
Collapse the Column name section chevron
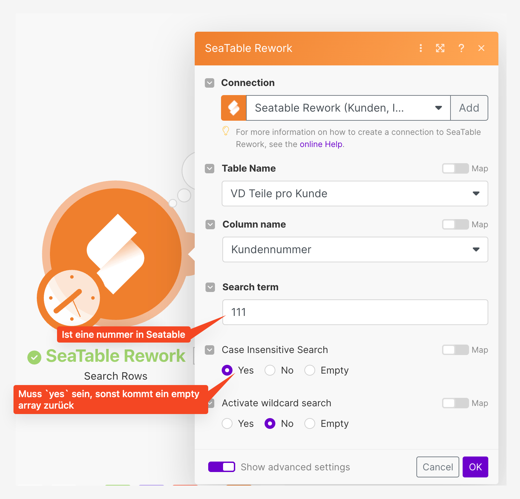coord(210,225)
